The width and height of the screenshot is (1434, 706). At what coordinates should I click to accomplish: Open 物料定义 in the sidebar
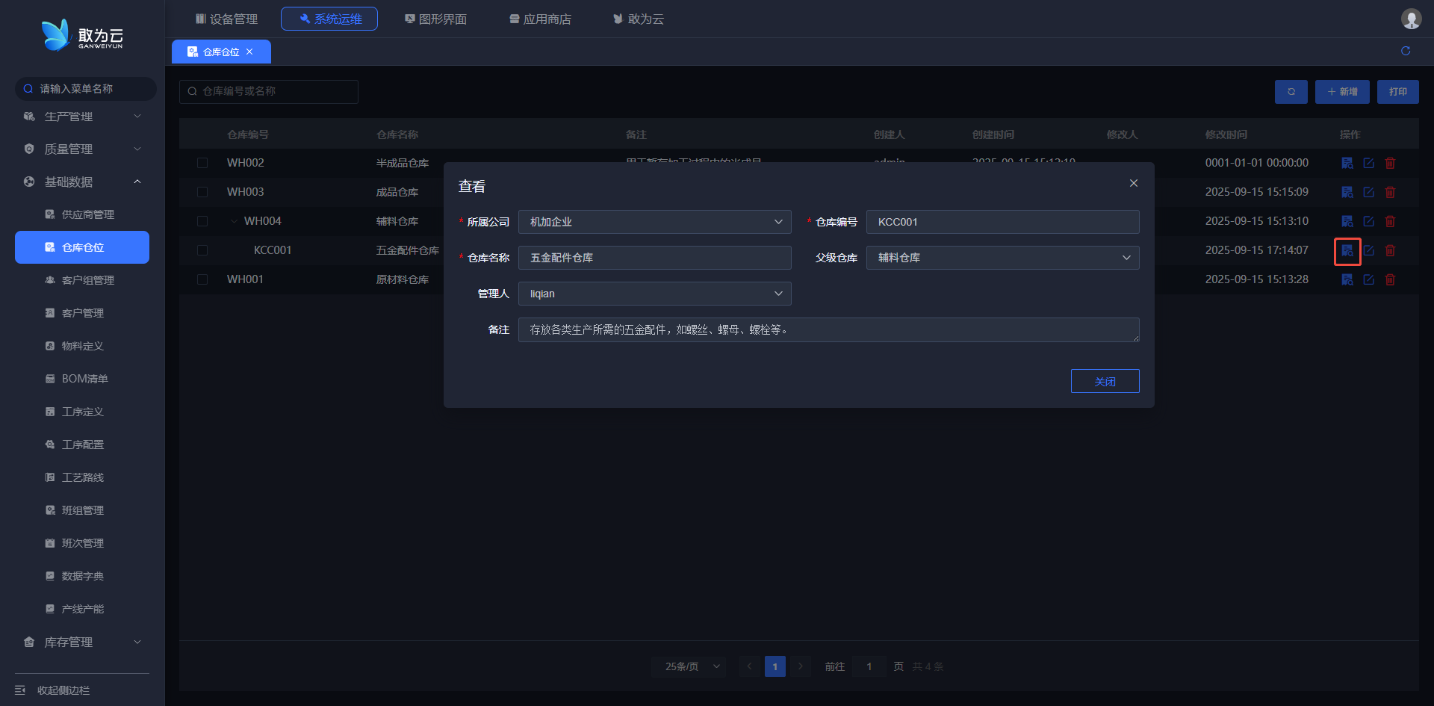pyautogui.click(x=82, y=346)
